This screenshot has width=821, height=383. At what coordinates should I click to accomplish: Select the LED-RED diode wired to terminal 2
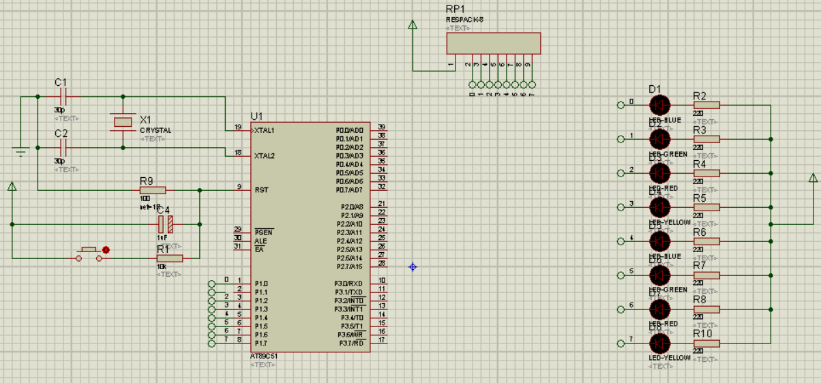tap(659, 173)
